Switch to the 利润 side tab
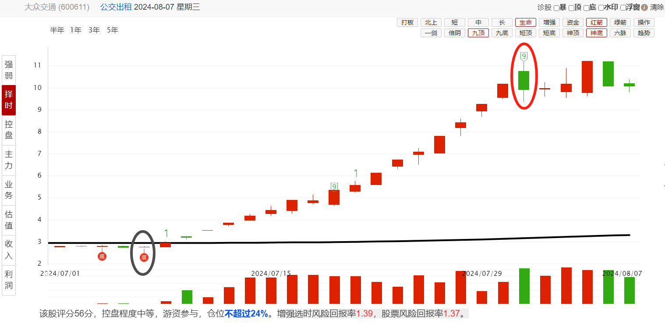This screenshot has width=665, height=324. pyautogui.click(x=9, y=280)
